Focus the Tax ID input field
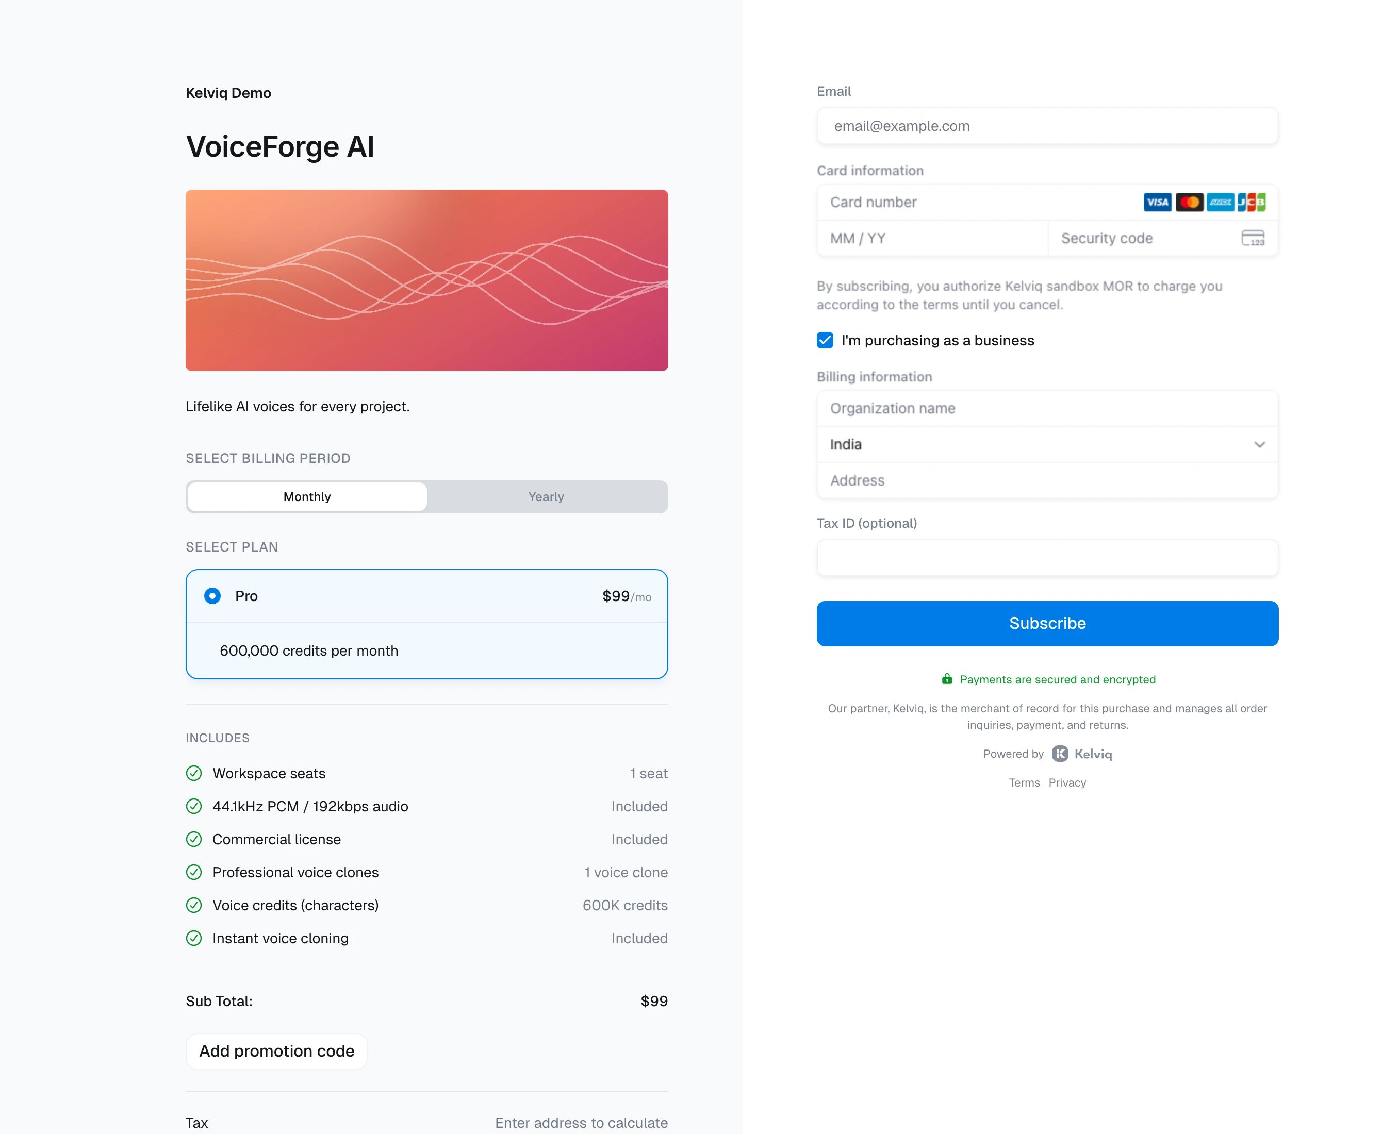 point(1047,558)
